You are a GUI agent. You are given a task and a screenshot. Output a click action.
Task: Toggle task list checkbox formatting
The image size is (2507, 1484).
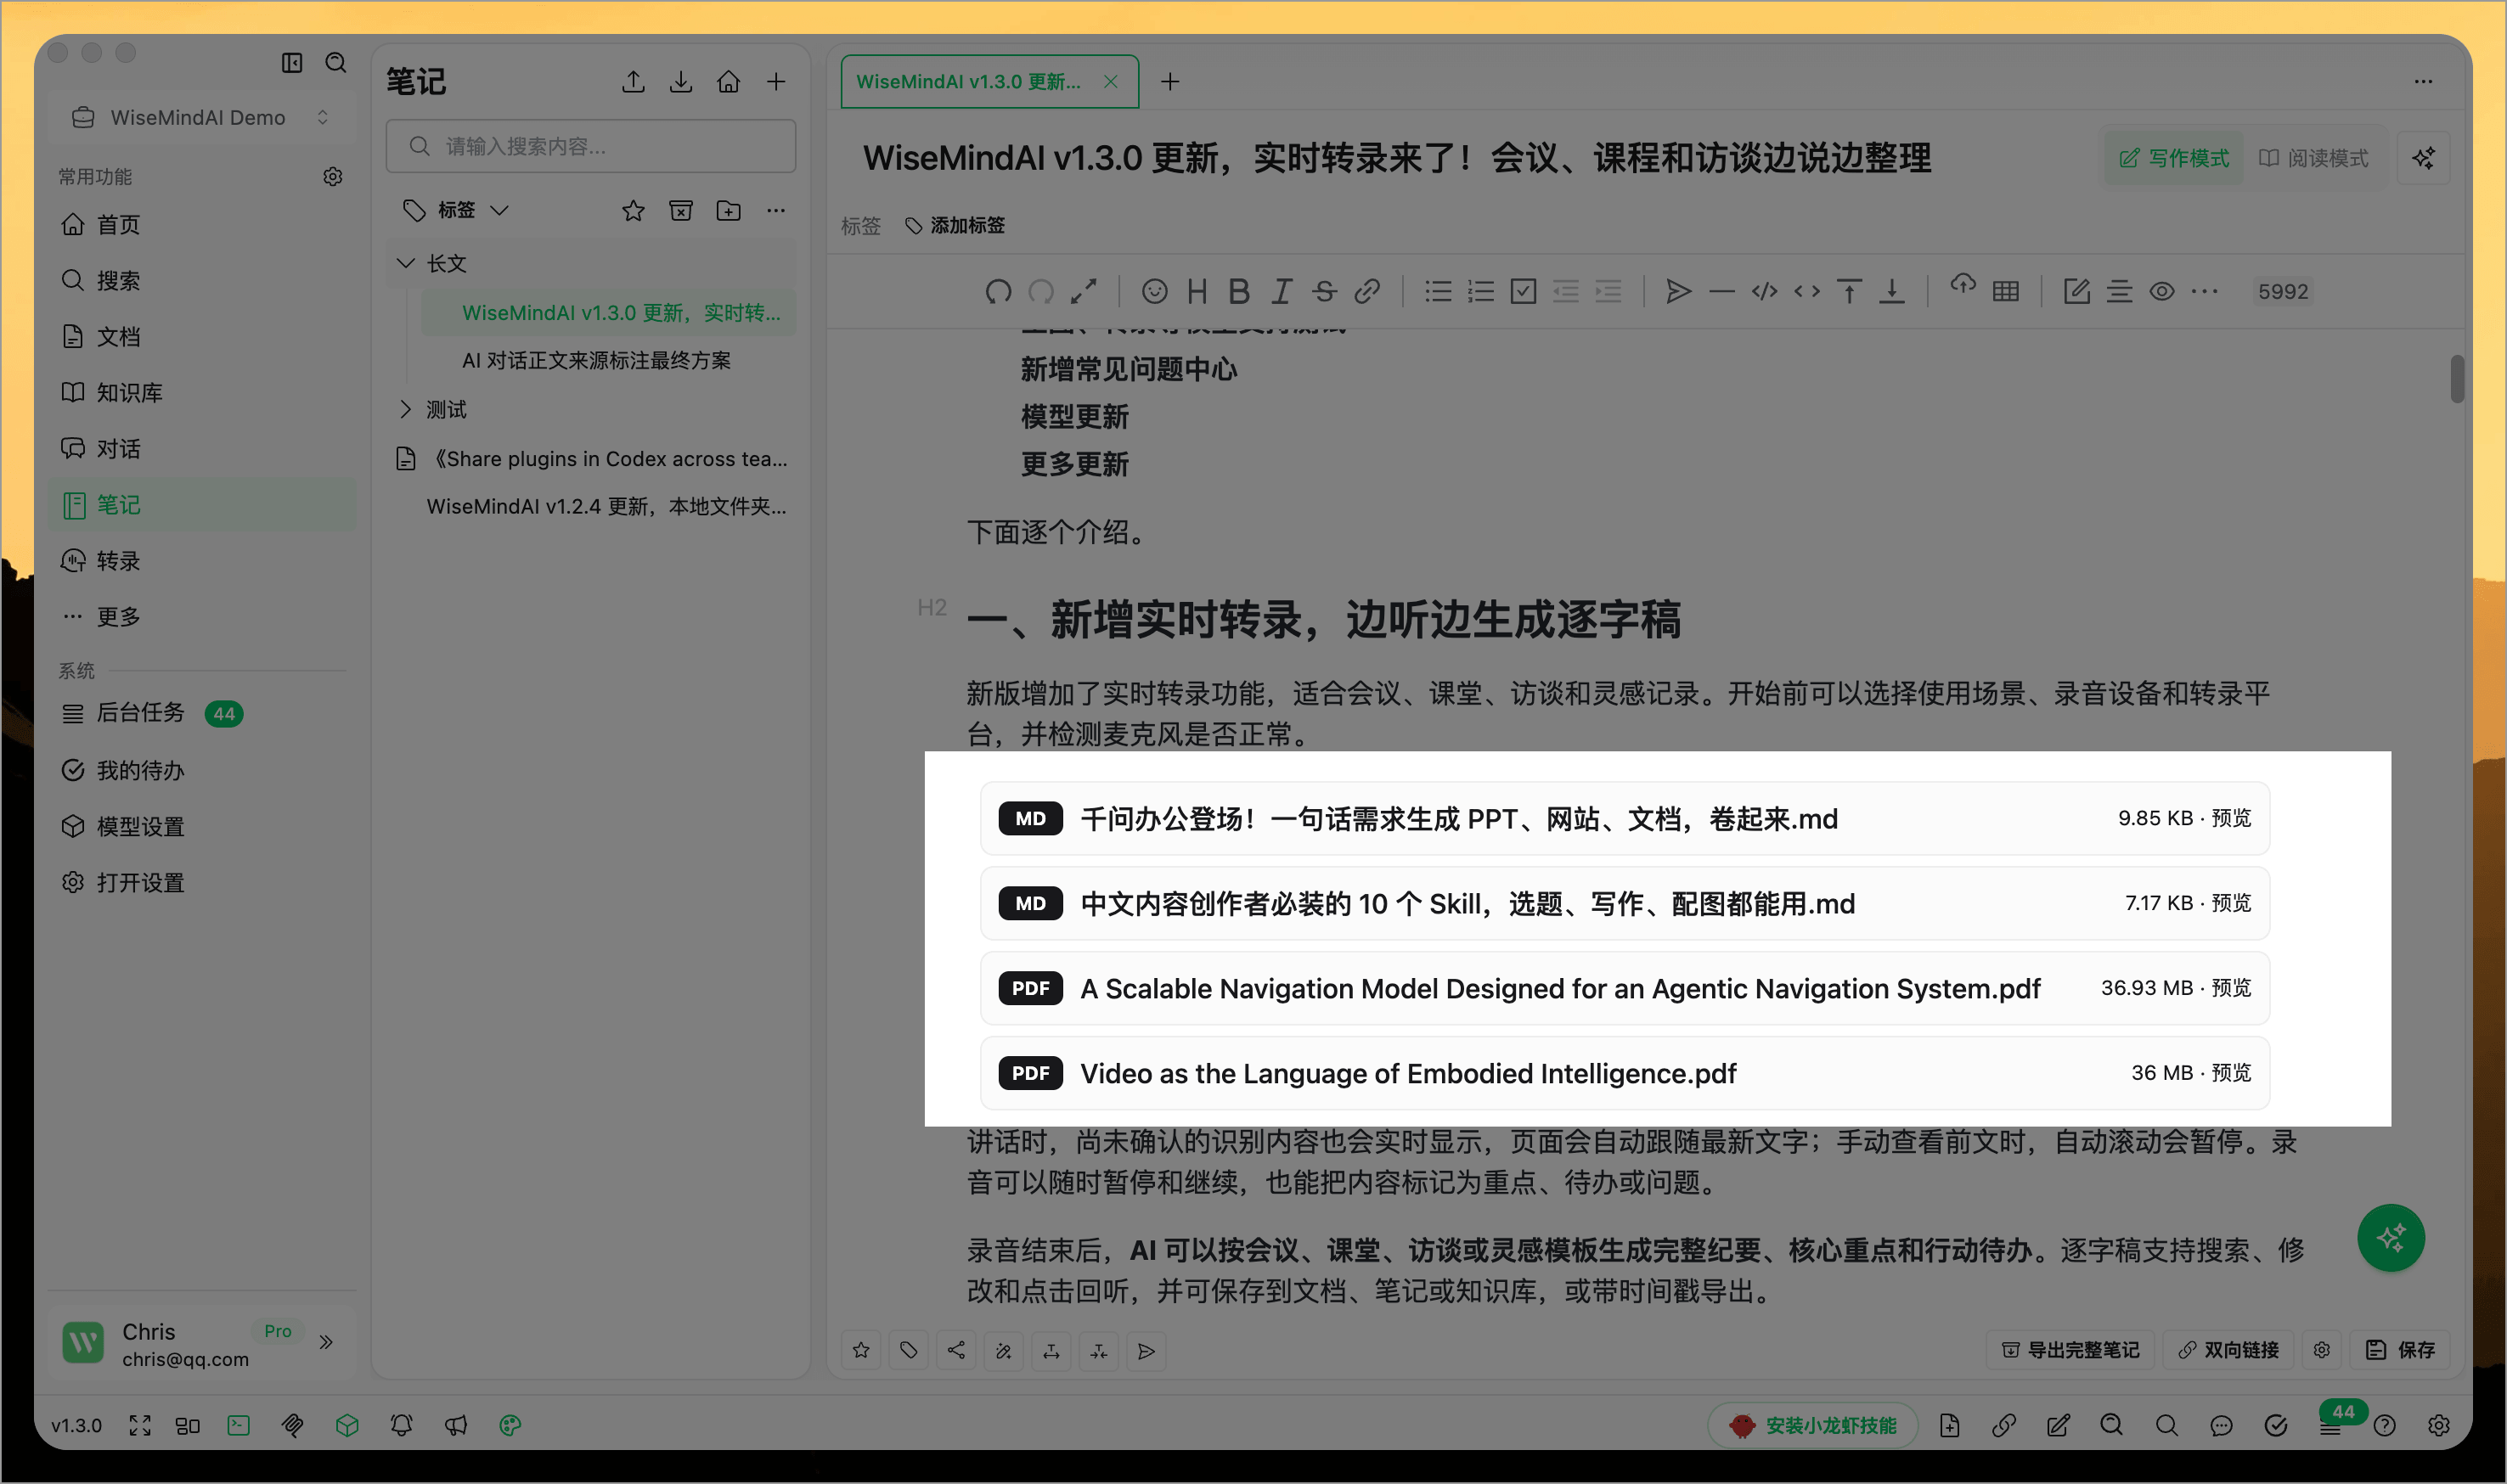tap(1523, 291)
